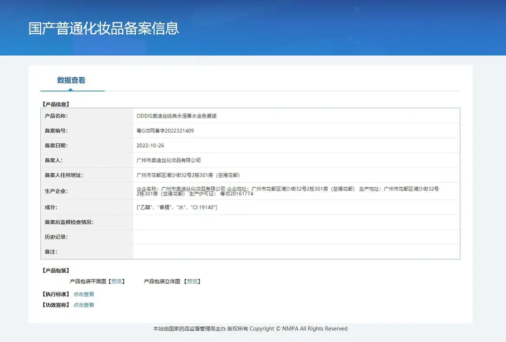Click the 备案人 label
Screen dimensions: 506x342
click(x=53, y=160)
